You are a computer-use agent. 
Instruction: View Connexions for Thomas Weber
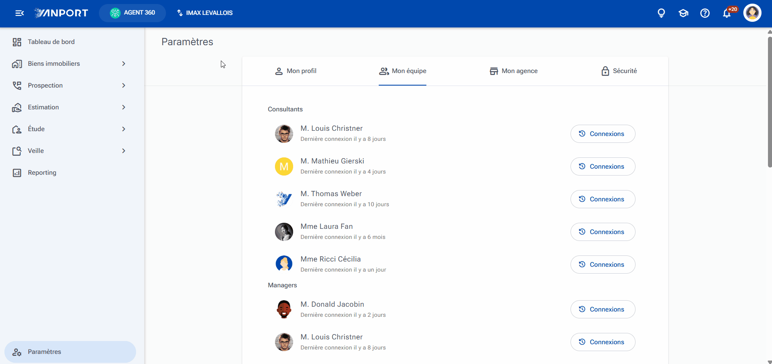[603, 199]
